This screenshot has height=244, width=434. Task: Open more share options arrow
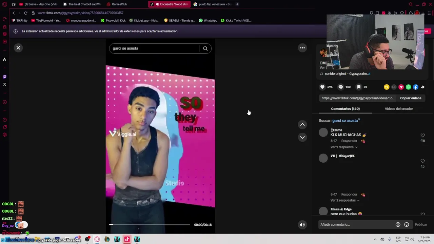423,87
